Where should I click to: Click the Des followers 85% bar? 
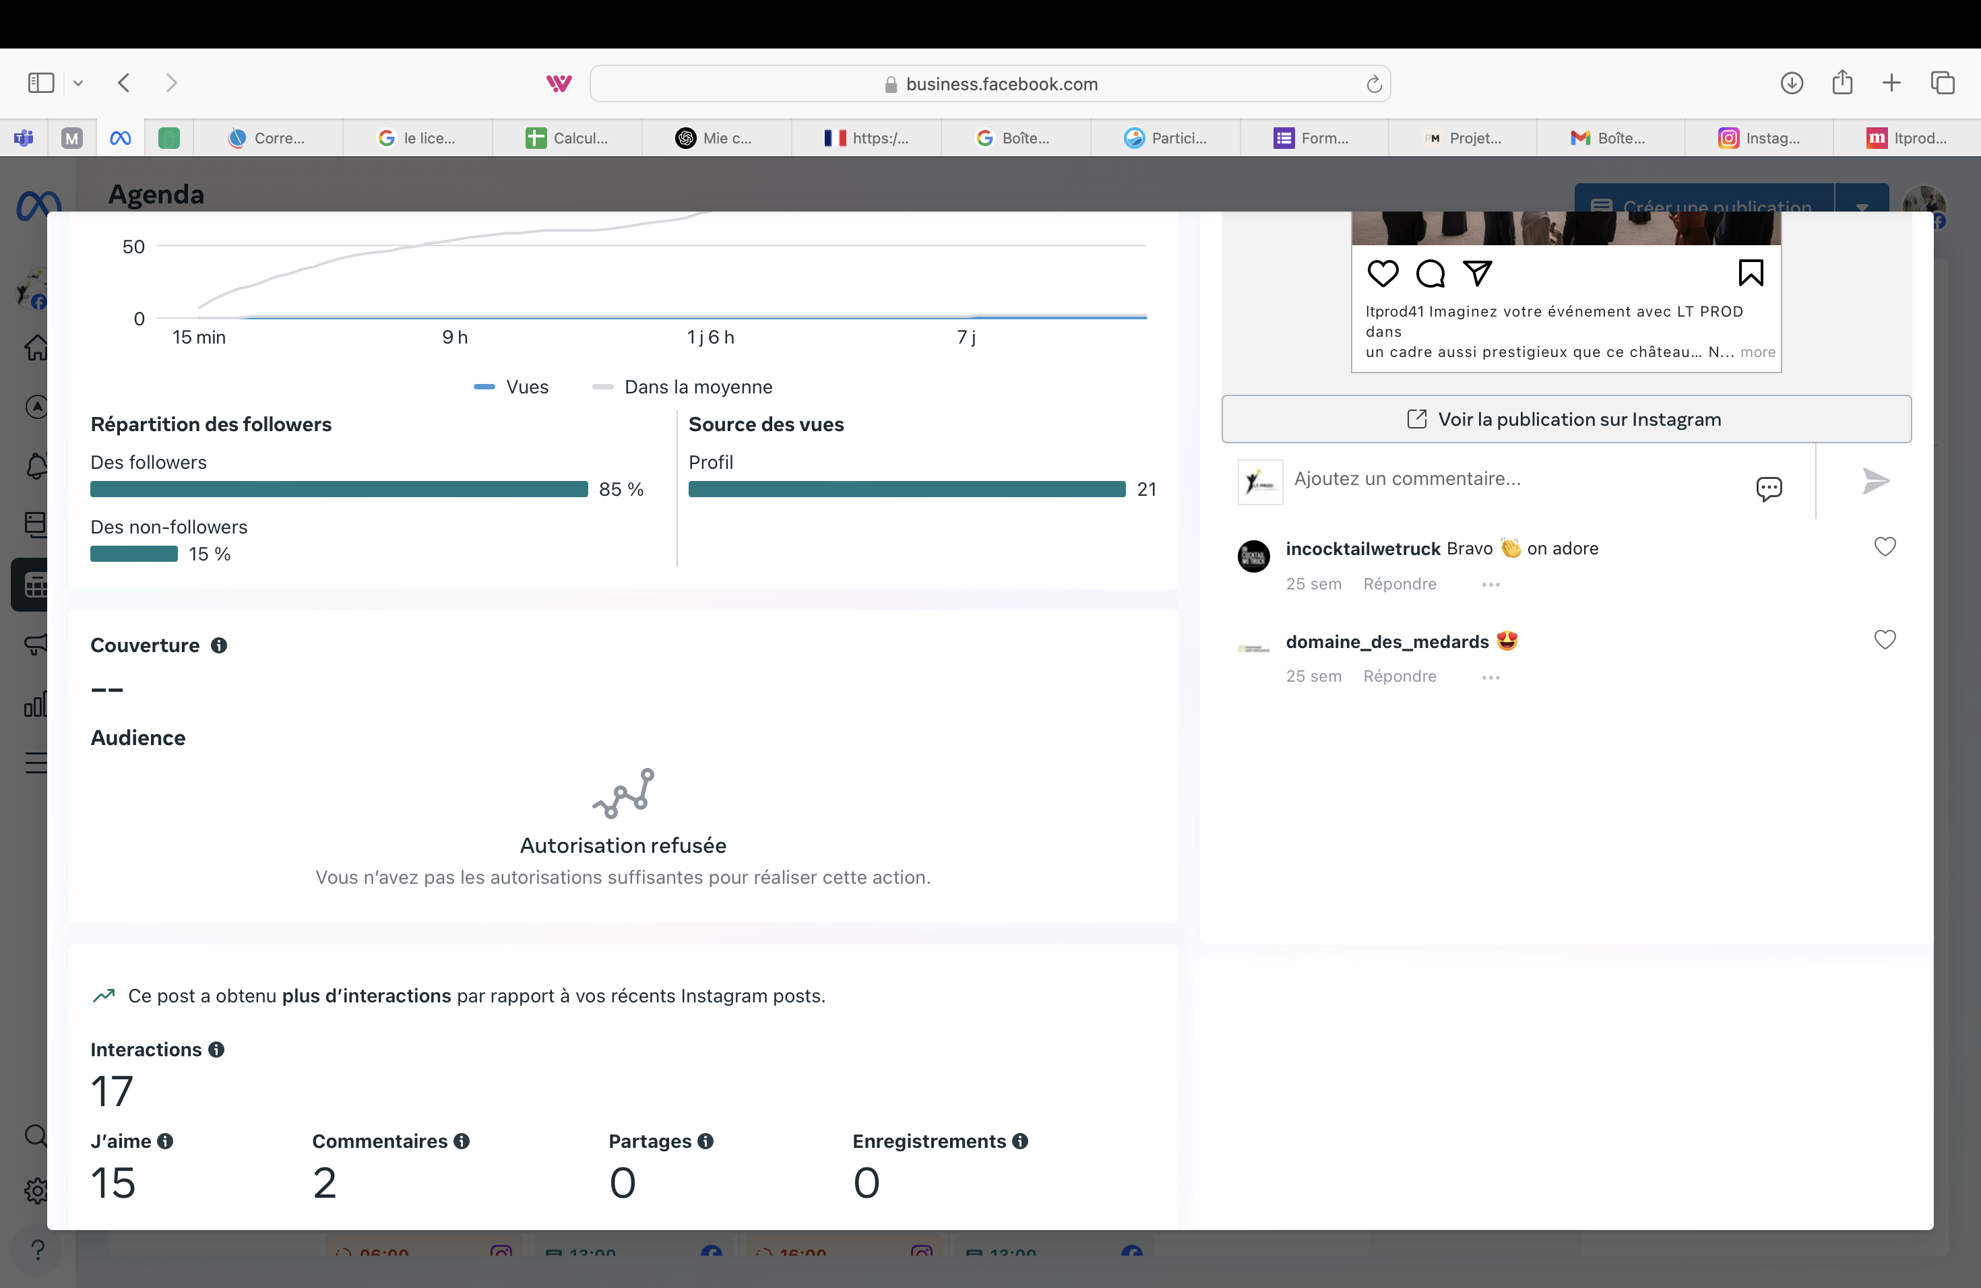point(339,489)
